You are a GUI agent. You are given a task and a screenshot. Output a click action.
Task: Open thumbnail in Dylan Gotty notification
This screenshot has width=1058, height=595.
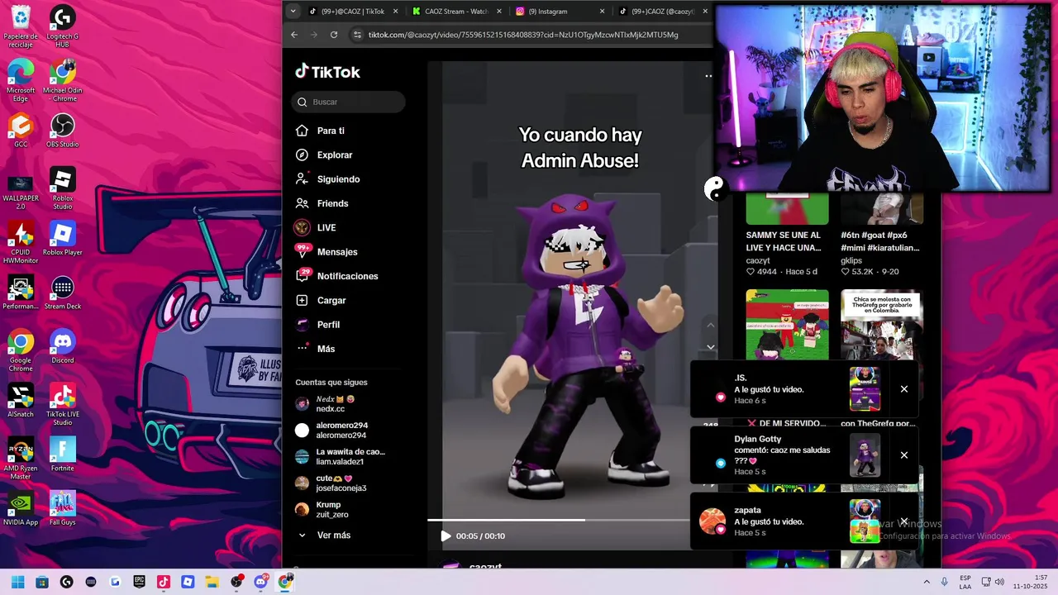[865, 455]
